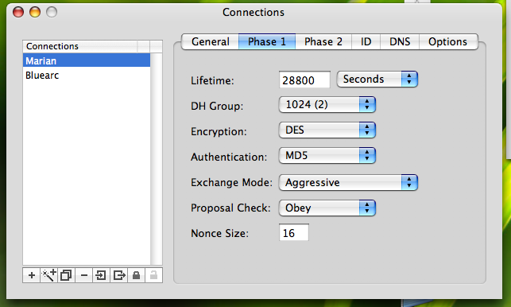511x307 pixels.
Task: Click the greyed-out unlock padlock icon
Action: click(x=154, y=275)
